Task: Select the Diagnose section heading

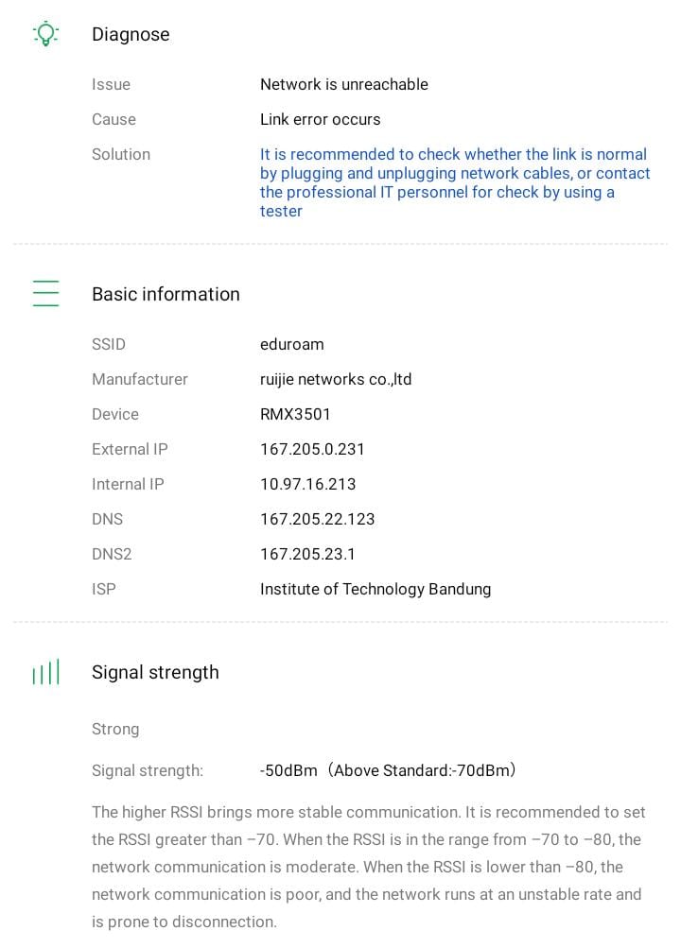Action: coord(131,34)
